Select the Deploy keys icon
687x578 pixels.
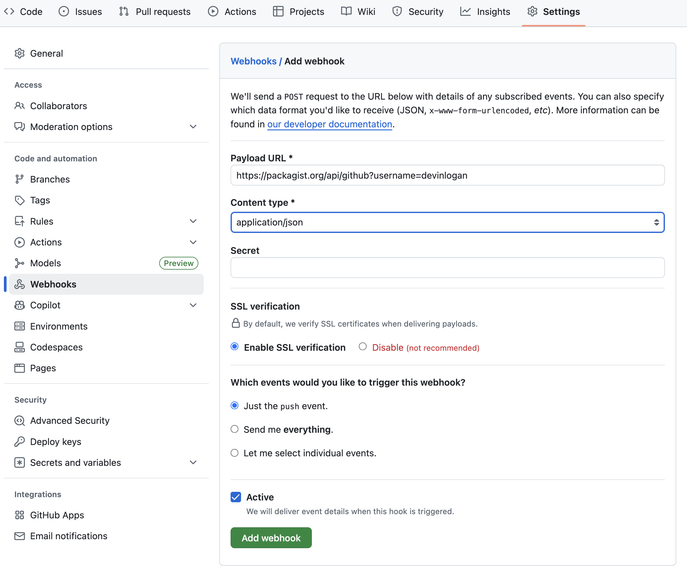20,441
